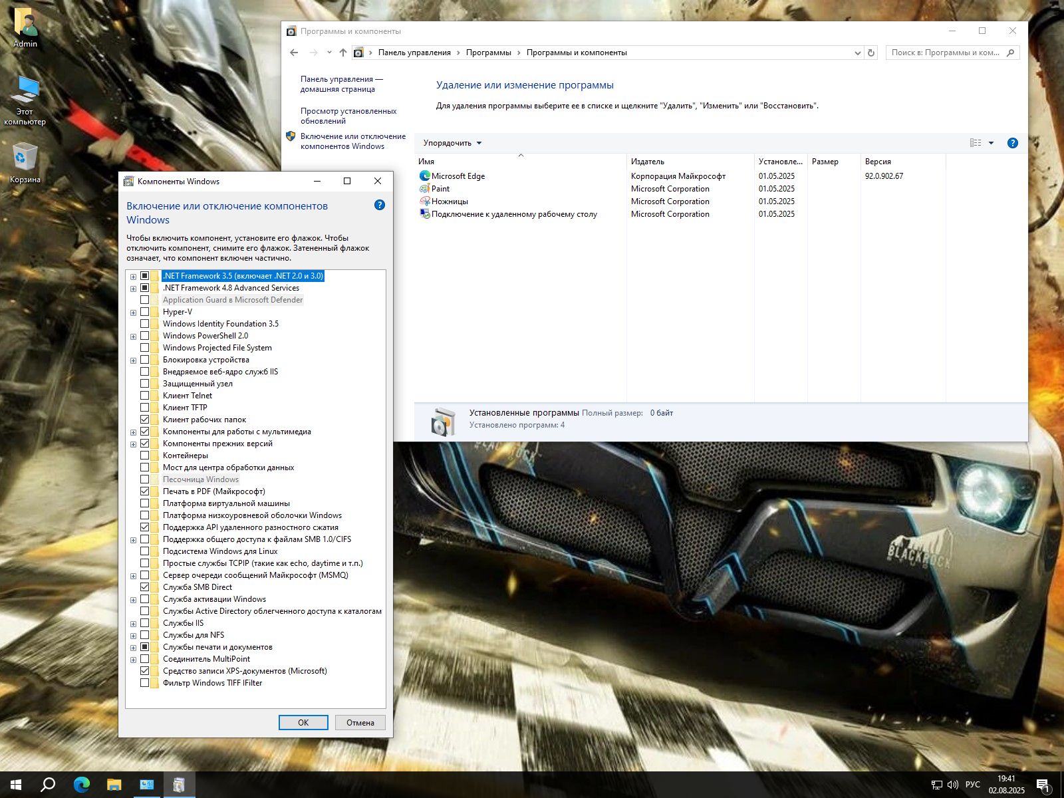The width and height of the screenshot is (1064, 798).
Task: Open the address bar history dropdown
Action: pos(857,53)
